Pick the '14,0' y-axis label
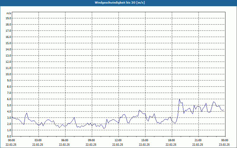237x148 pixels. pyautogui.click(x=8, y=49)
